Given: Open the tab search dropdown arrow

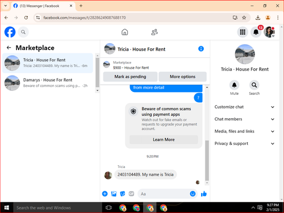Looking at the screenshot, I should (6, 6).
